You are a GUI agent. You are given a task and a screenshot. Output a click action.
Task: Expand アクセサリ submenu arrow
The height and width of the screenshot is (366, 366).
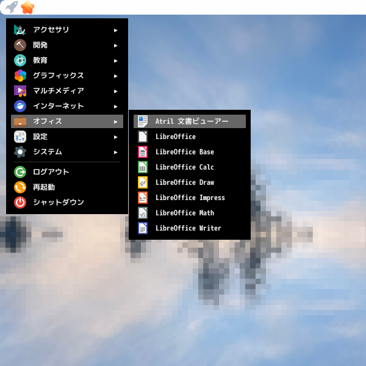(x=115, y=30)
